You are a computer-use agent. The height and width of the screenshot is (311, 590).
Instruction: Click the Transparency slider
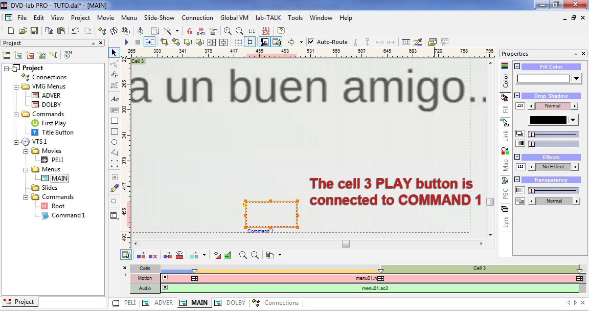click(553, 191)
